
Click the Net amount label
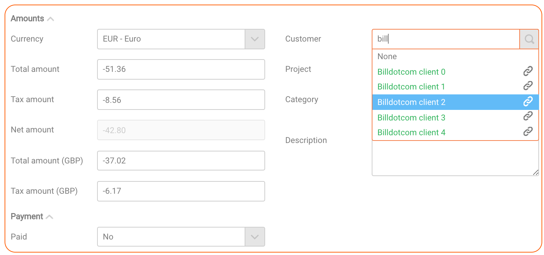32,130
